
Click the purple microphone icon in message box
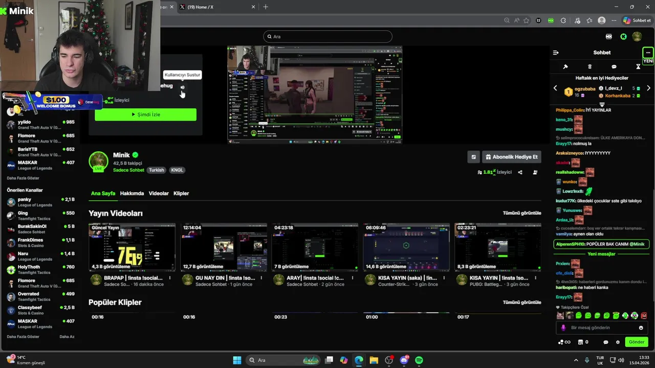pyautogui.click(x=563, y=328)
